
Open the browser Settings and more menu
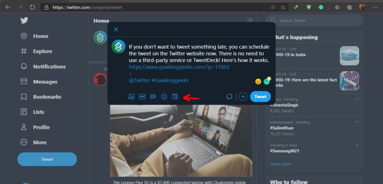click(x=374, y=7)
